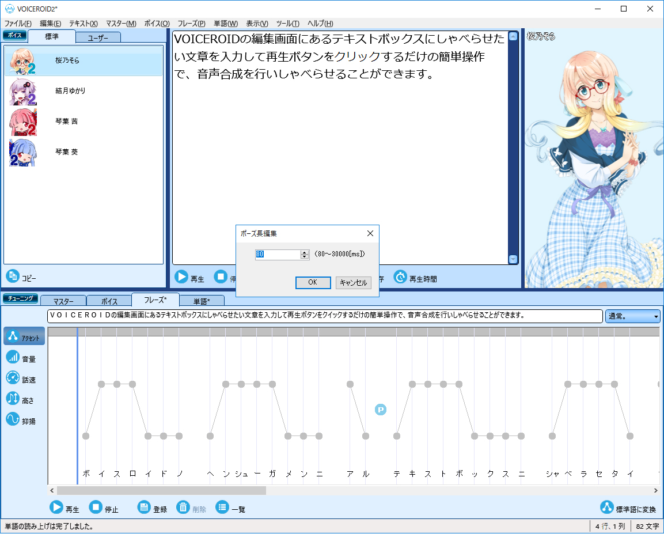Open the ツール(T) menu

click(287, 23)
